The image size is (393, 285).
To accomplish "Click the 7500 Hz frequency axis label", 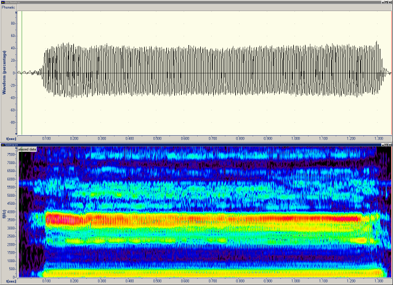I will (x=11, y=154).
